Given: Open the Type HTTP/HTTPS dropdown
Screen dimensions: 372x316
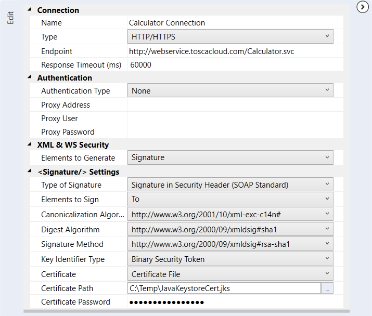Looking at the screenshot, I should pyautogui.click(x=230, y=37).
